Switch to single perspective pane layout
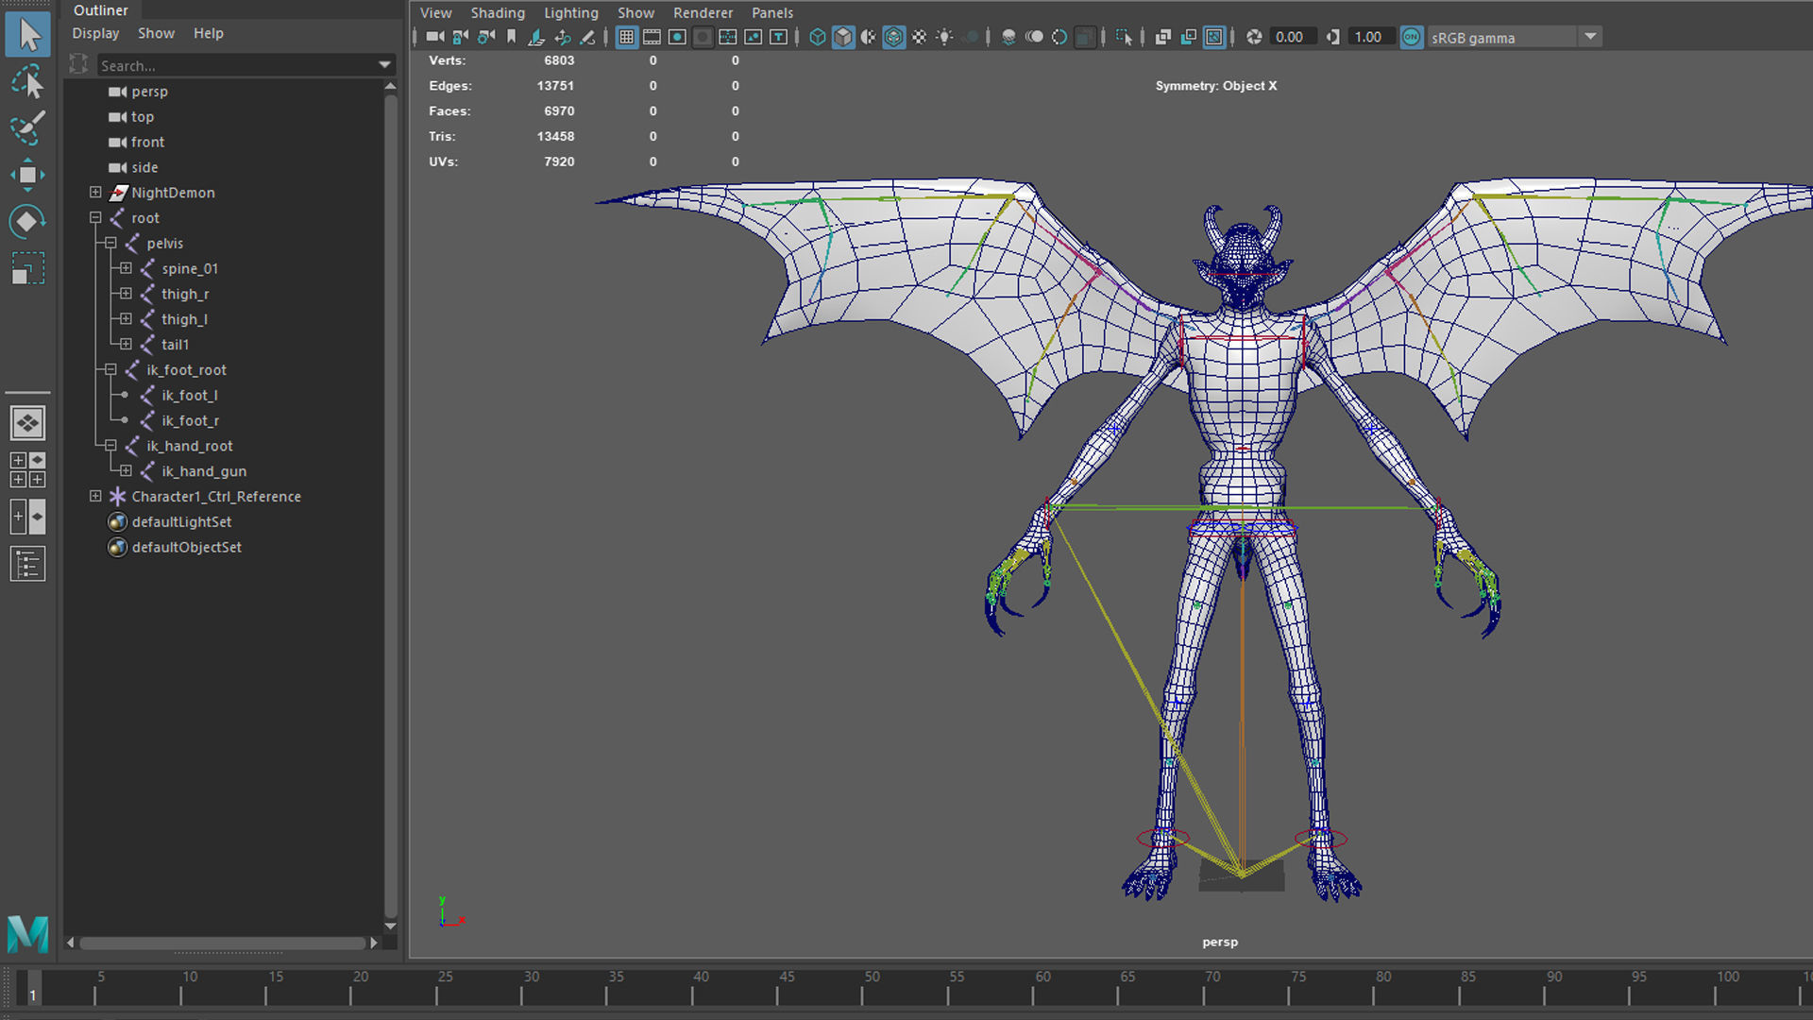Viewport: 1813px width, 1020px height. (27, 423)
